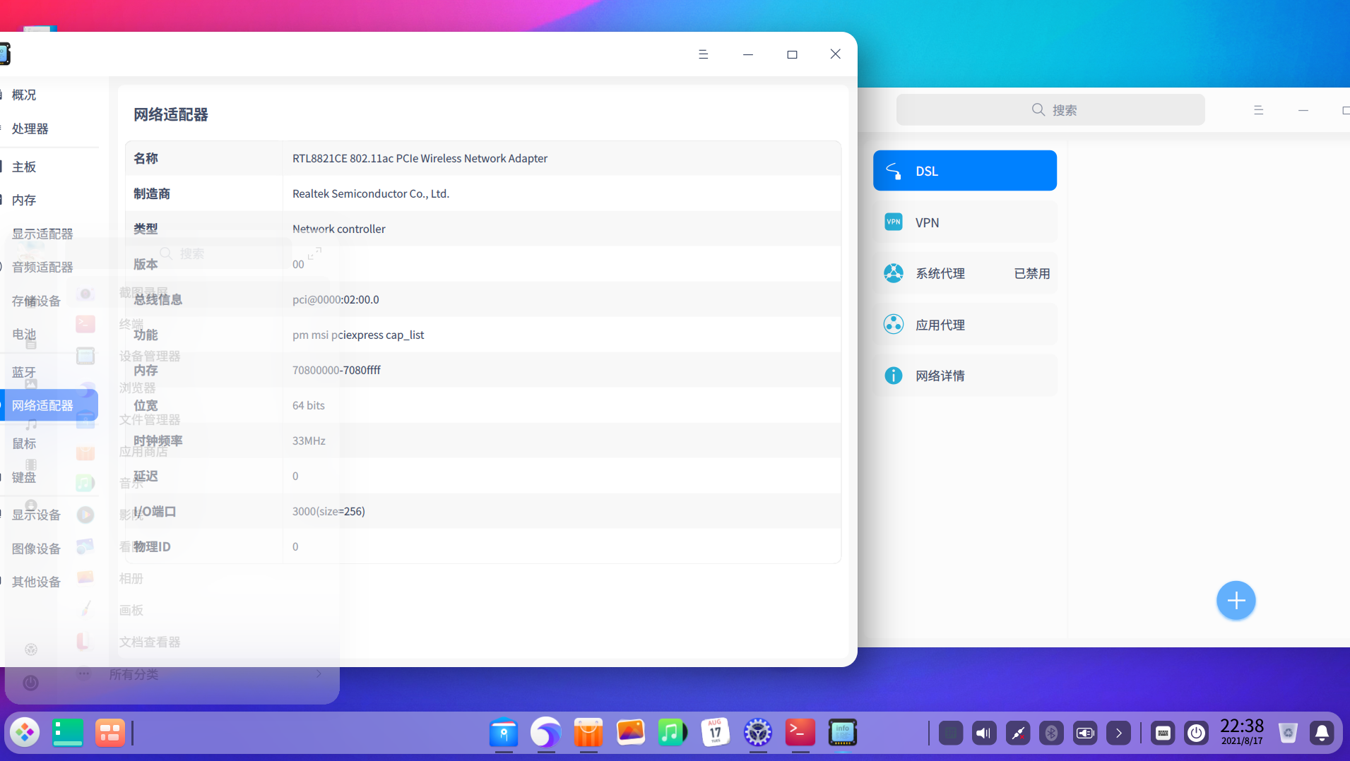Expand the tray arrow in the dock
This screenshot has height=761, width=1350.
pyautogui.click(x=1118, y=733)
